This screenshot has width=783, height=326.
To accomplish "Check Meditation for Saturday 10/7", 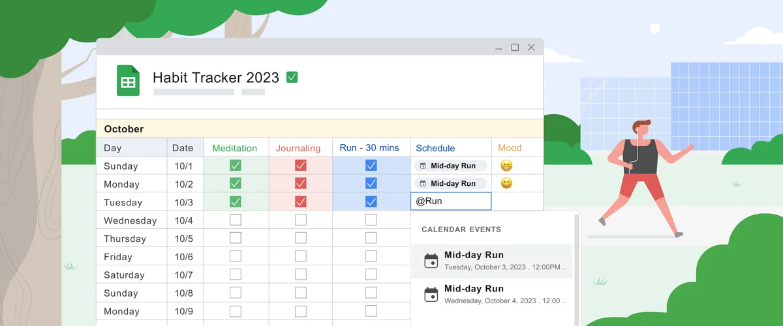I will tap(236, 274).
